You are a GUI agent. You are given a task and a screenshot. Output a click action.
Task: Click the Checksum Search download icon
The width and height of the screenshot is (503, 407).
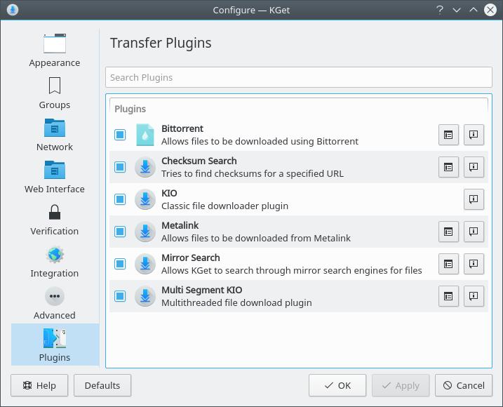(x=145, y=167)
